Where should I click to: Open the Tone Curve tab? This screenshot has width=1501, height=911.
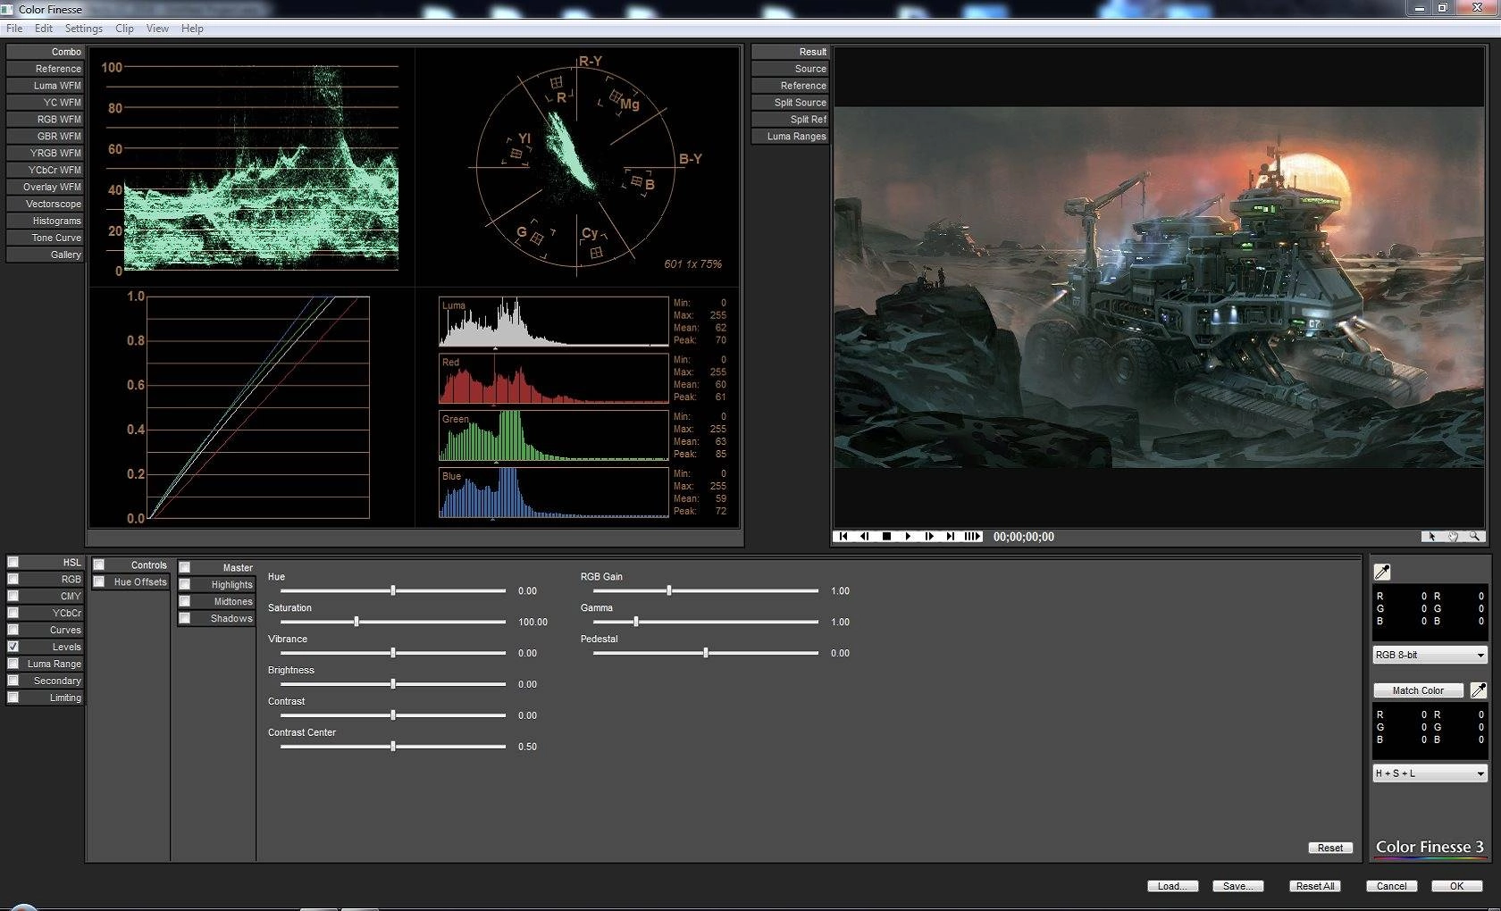(45, 238)
